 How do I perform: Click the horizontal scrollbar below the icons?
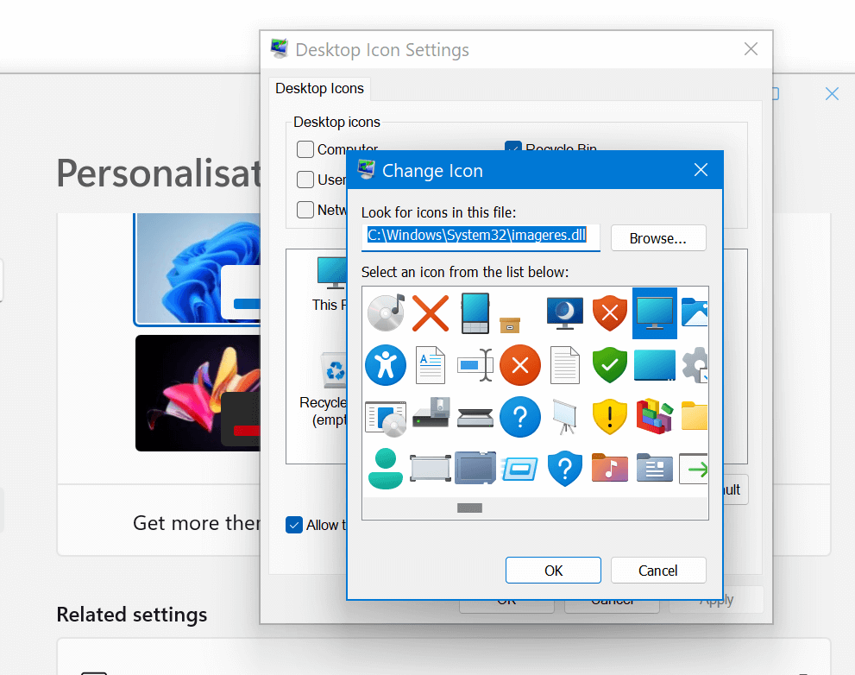(x=469, y=508)
